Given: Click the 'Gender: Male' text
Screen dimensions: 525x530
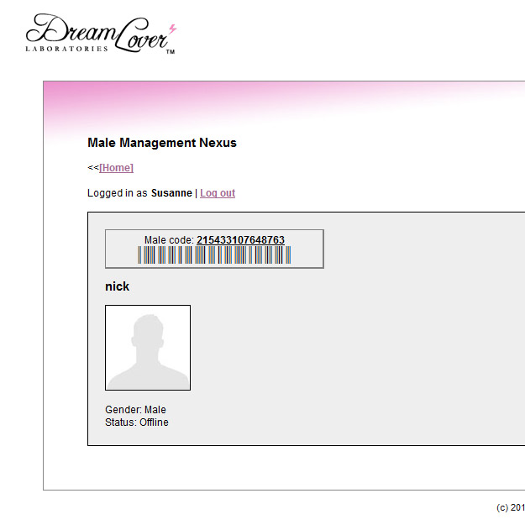Looking at the screenshot, I should [135, 410].
